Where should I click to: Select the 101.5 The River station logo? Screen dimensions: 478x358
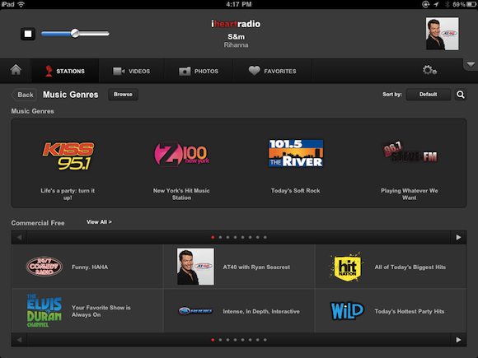(x=296, y=153)
